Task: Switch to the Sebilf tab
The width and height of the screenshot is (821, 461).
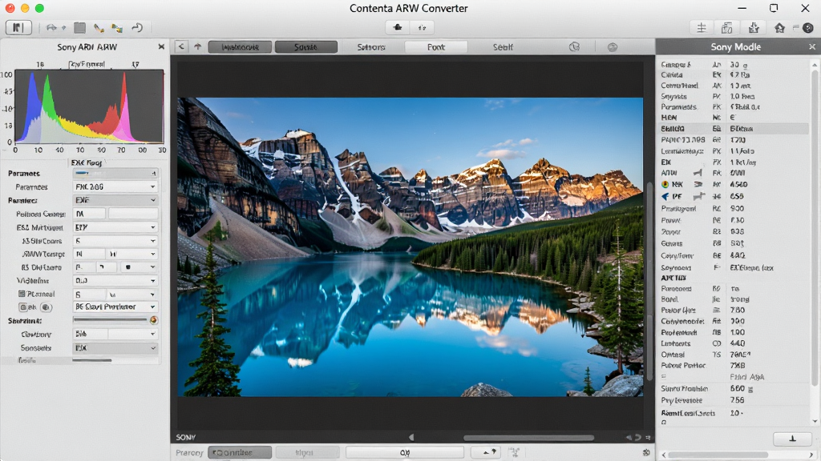Action: click(502, 47)
